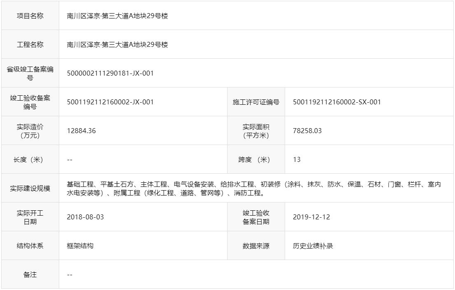Image resolution: width=455 pixels, height=290 pixels.
Task: Click the 项目名称 label cell
Action: (x=30, y=16)
